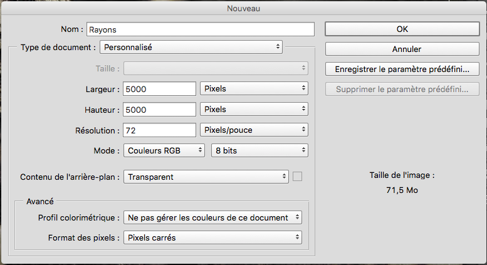
Task: Click the Résolution field showing 72
Action: tap(159, 130)
